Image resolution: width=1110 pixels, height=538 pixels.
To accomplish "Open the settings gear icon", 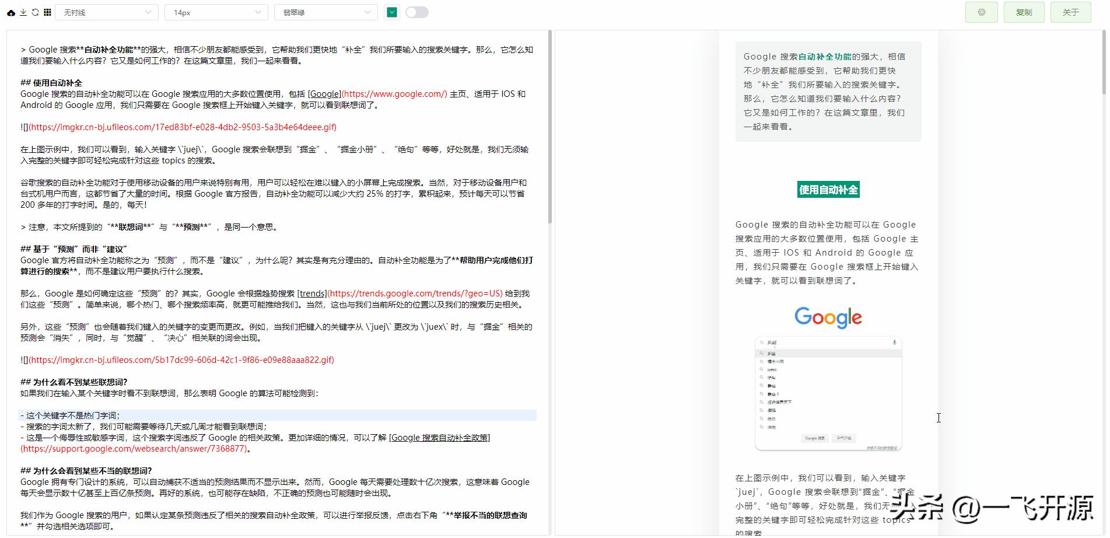I will point(982,12).
